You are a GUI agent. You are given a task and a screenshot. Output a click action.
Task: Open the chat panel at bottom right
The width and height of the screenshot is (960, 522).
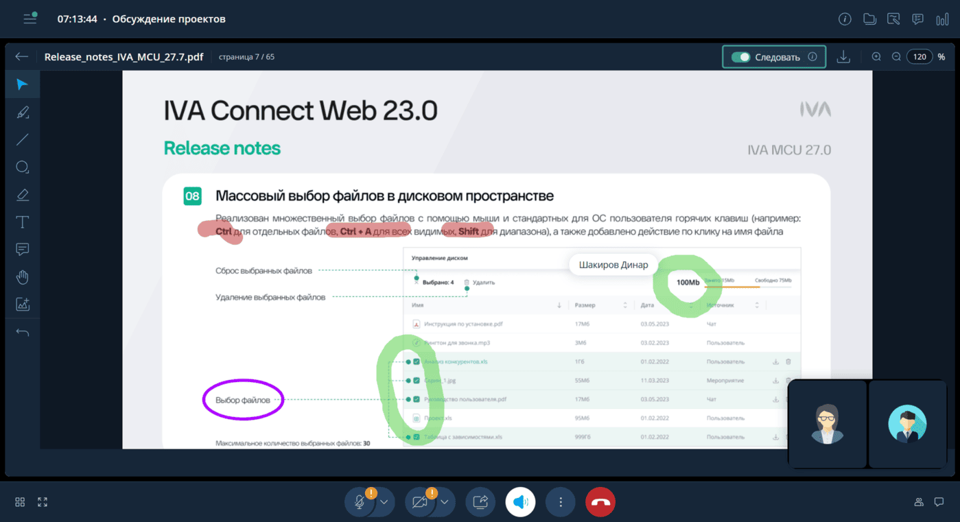point(939,502)
